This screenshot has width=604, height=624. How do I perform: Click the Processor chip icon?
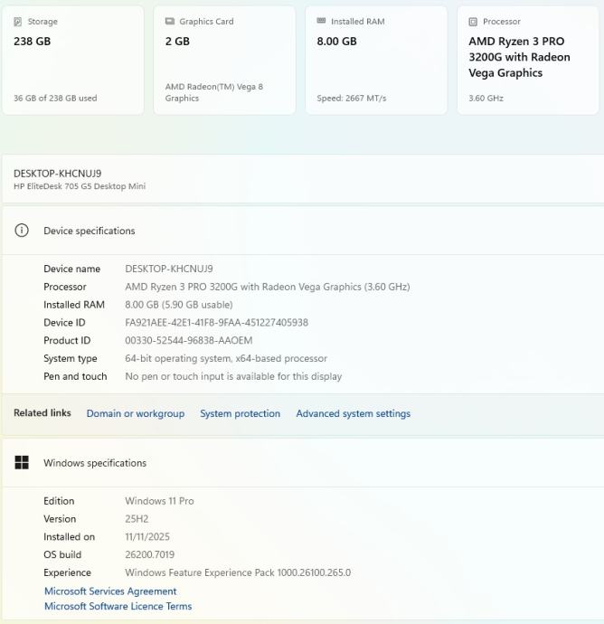point(473,22)
